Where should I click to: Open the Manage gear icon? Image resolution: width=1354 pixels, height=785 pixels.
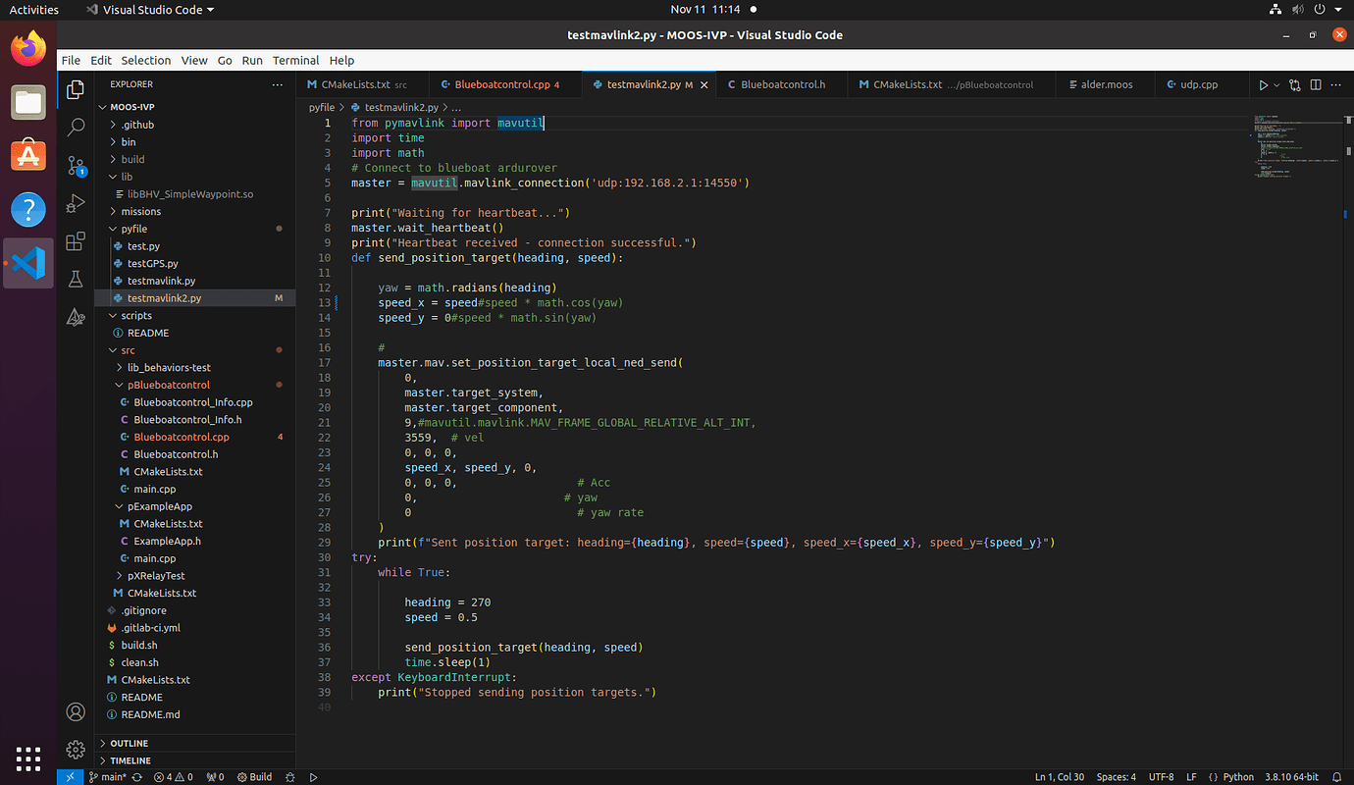(x=76, y=750)
